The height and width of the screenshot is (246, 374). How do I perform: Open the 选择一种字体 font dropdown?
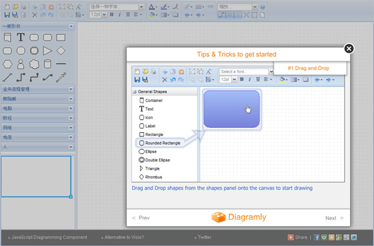(x=141, y=7)
